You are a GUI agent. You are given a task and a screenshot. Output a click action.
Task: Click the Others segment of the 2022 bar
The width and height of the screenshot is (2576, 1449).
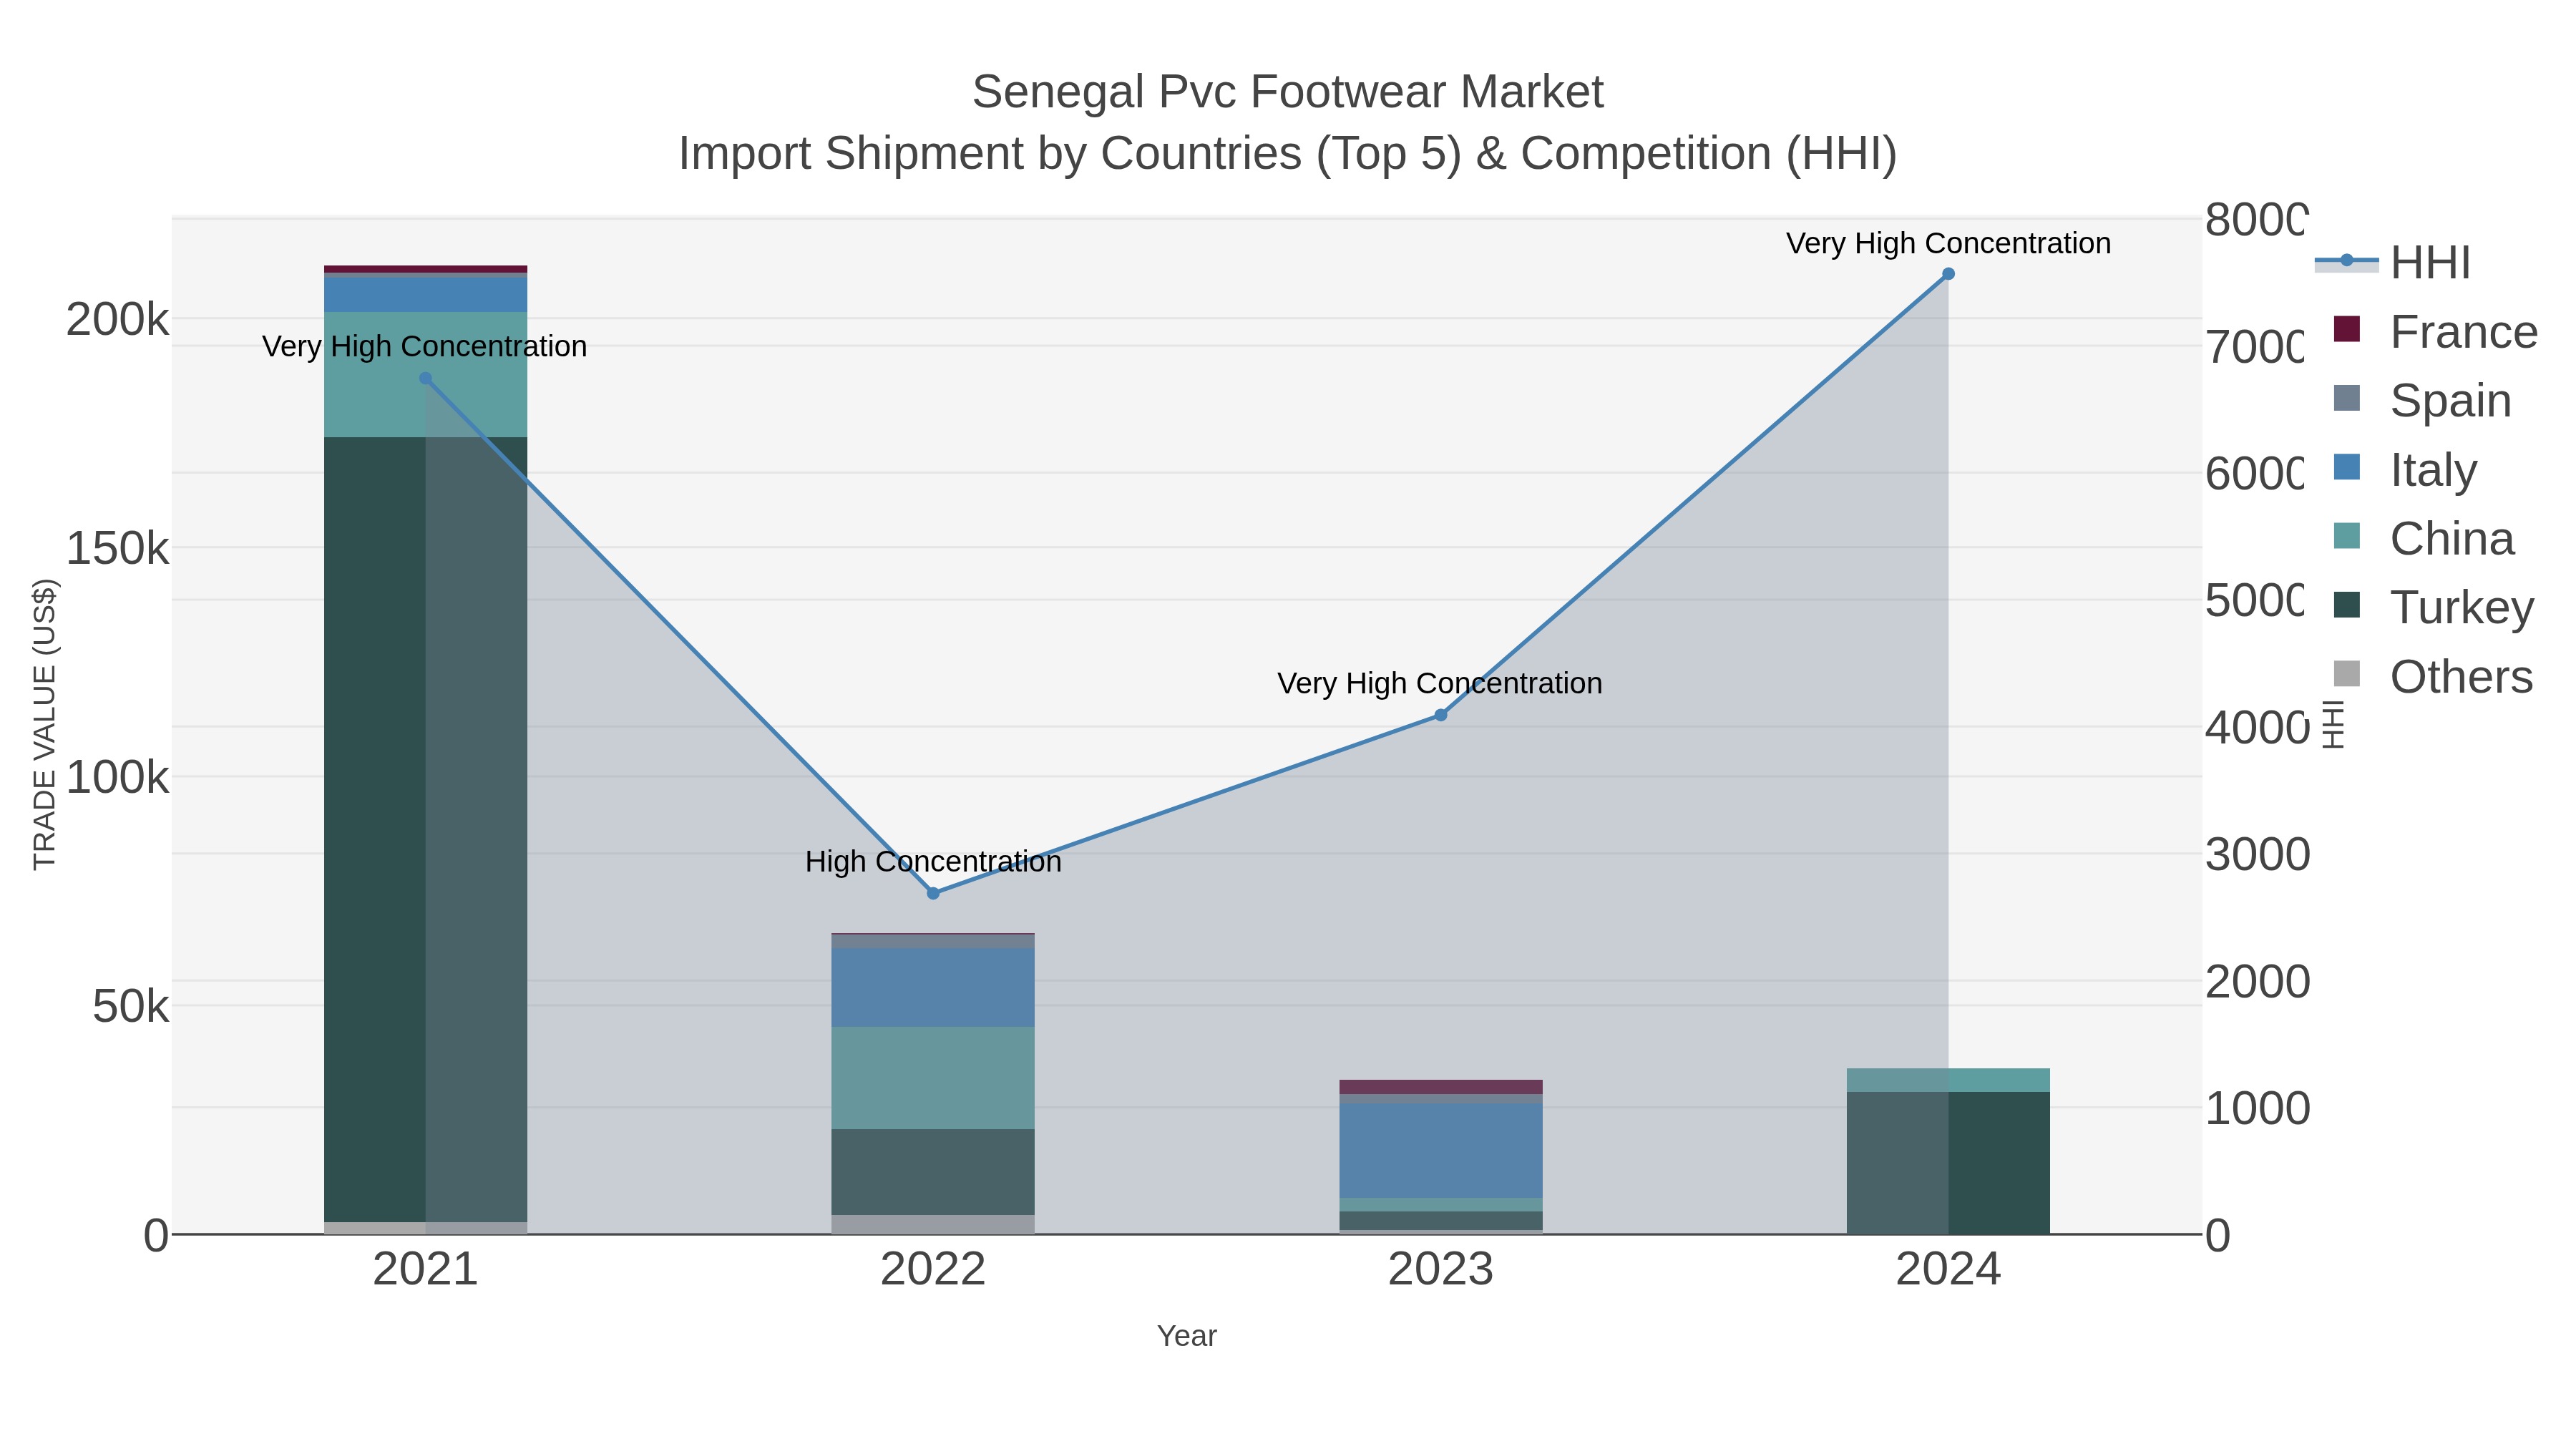click(x=933, y=1225)
